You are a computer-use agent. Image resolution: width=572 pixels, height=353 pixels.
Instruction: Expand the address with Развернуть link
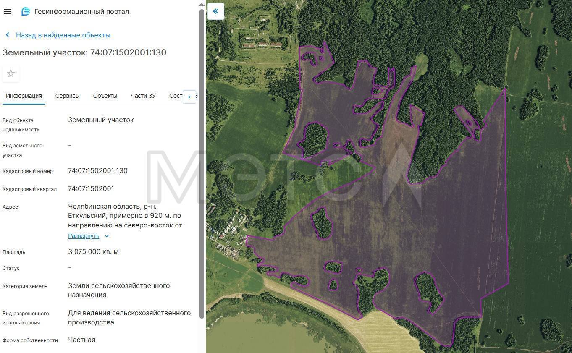pyautogui.click(x=84, y=236)
